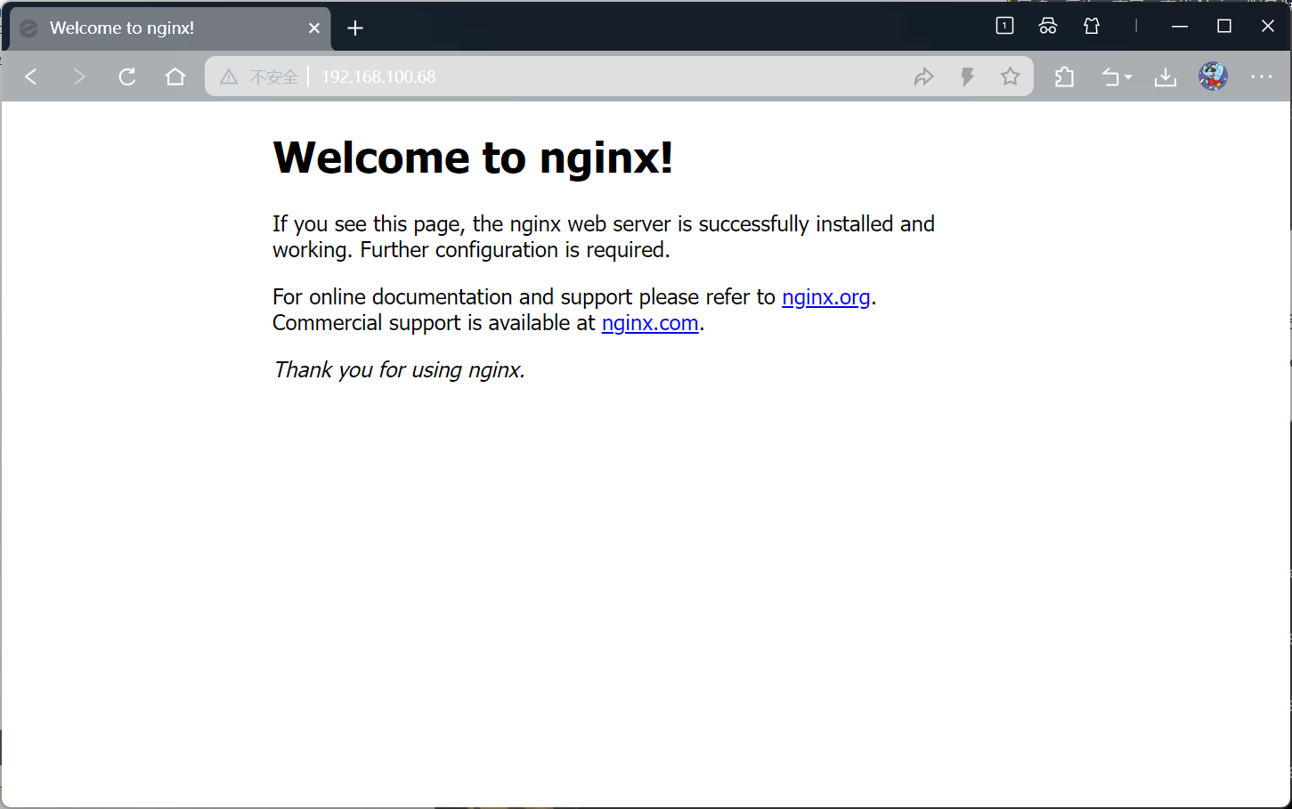Bookmark this page with the star icon
Image resolution: width=1292 pixels, height=809 pixels.
click(x=1010, y=77)
